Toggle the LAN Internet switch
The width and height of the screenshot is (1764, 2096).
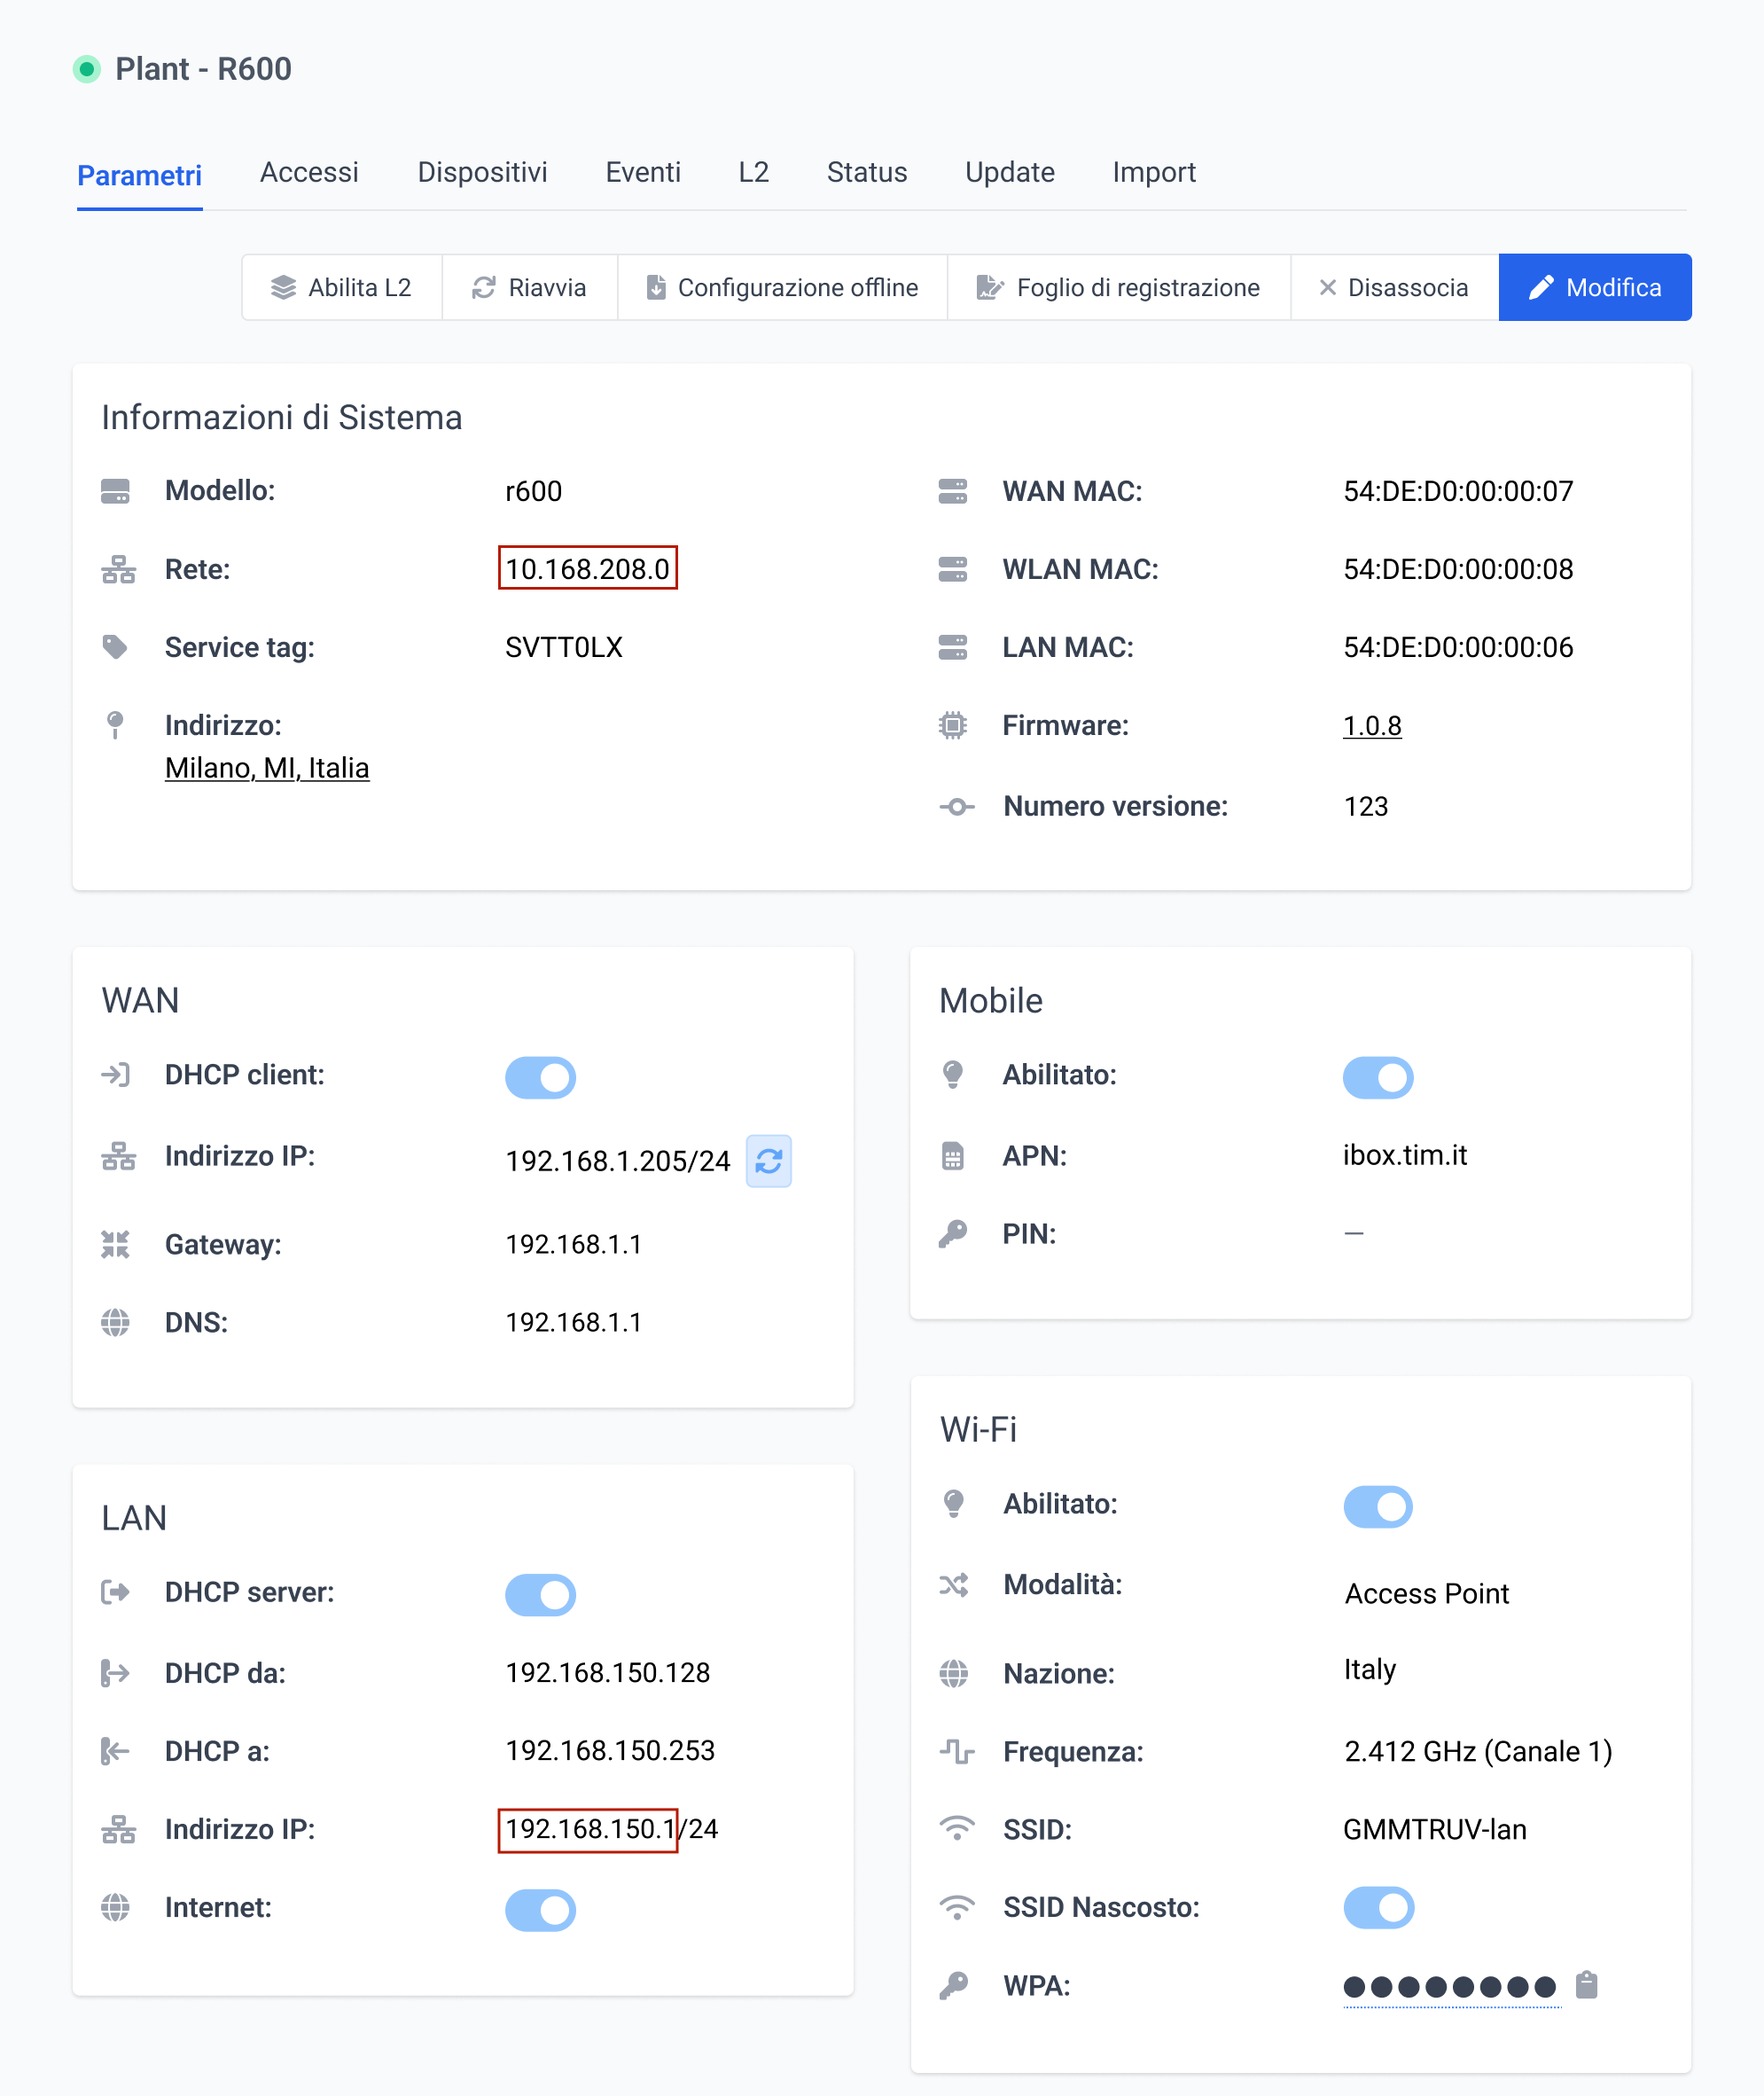tap(540, 1909)
